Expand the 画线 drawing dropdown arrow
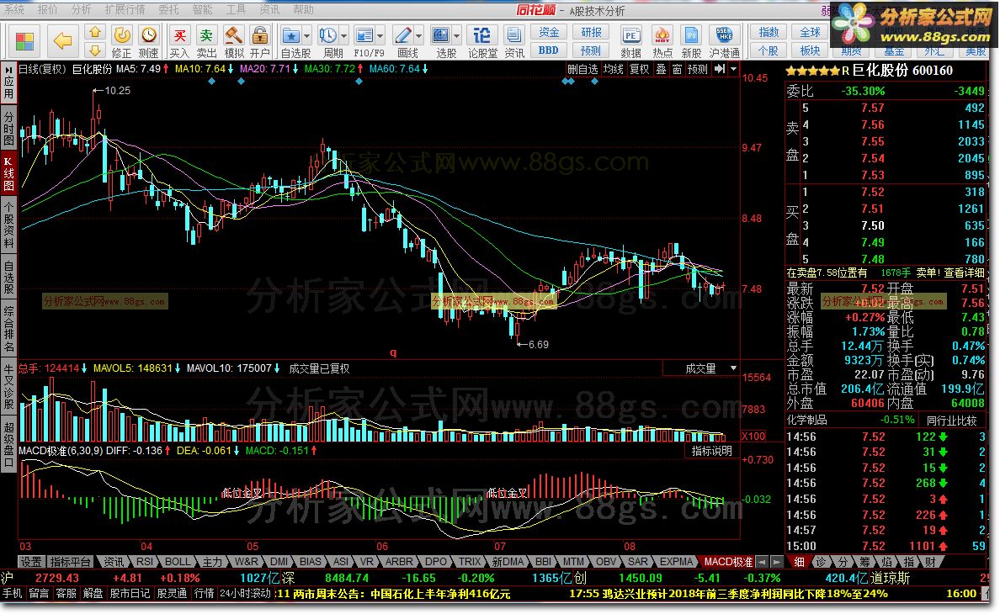This screenshot has width=1000, height=614. [x=418, y=35]
